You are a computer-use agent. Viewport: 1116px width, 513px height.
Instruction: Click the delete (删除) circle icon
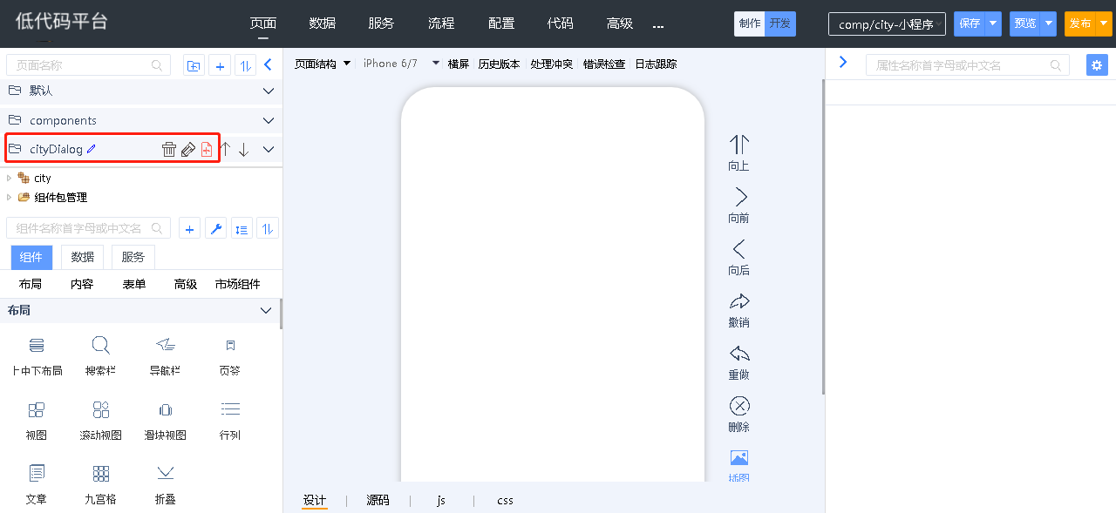[x=739, y=406]
